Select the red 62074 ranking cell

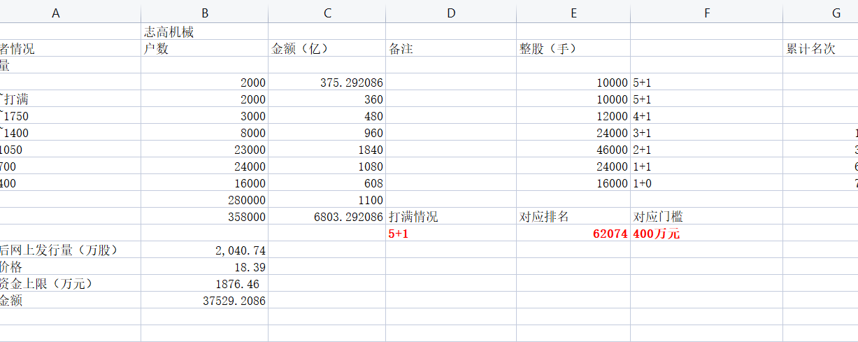click(573, 233)
